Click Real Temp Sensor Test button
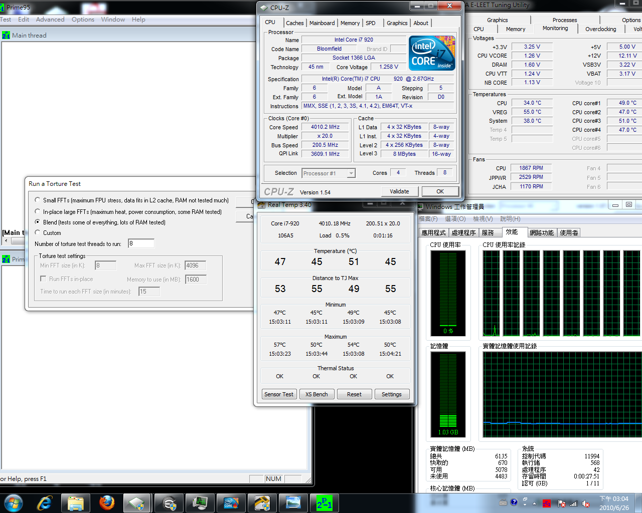The width and height of the screenshot is (642, 513). (x=279, y=394)
